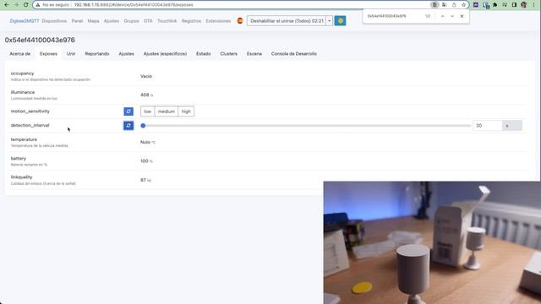Click the Zigbee2MQTT home link
The width and height of the screenshot is (541, 304).
[25, 20]
